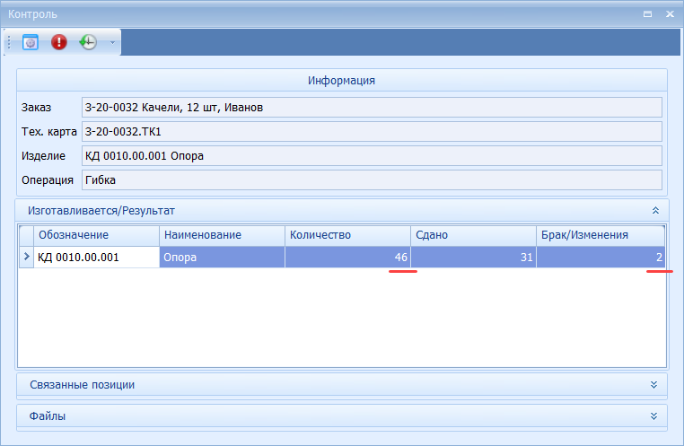Expand the Связанные позиции section
The height and width of the screenshot is (446, 684).
(x=654, y=385)
